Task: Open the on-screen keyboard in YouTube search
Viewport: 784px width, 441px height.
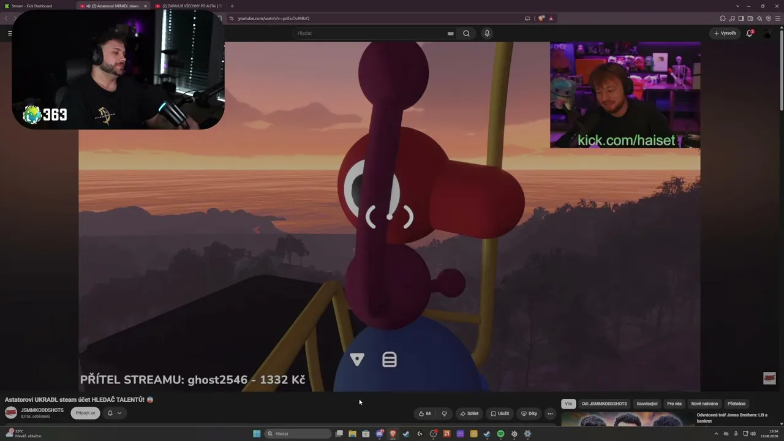Action: click(451, 33)
